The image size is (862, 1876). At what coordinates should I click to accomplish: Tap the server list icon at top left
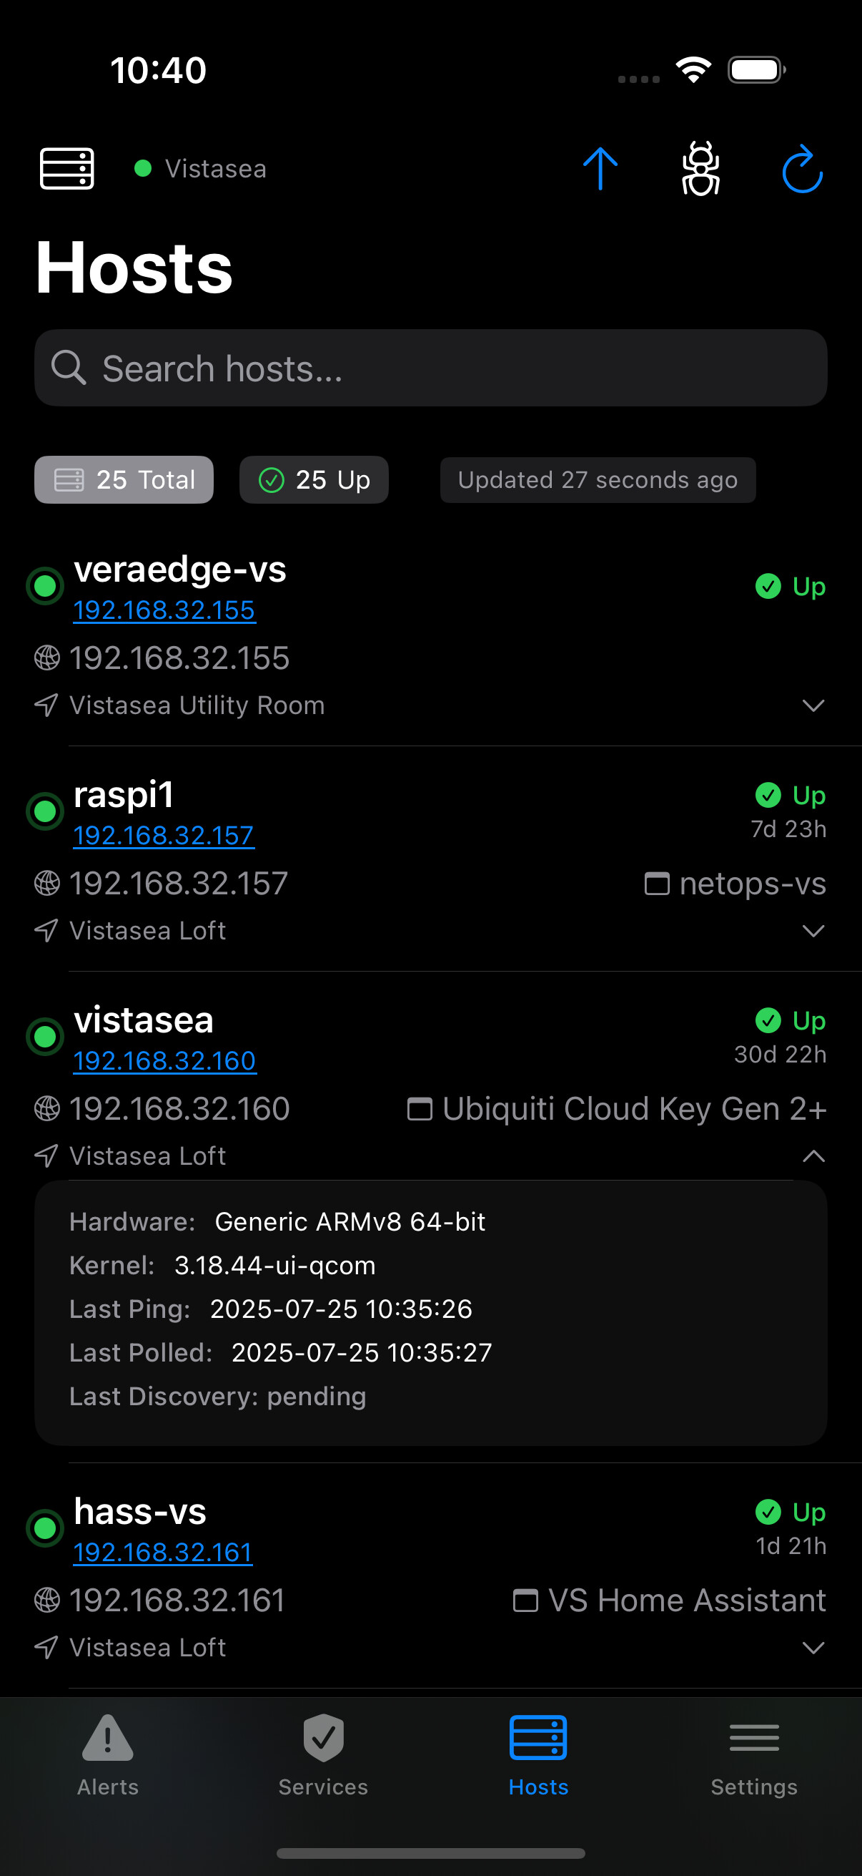pyautogui.click(x=66, y=168)
